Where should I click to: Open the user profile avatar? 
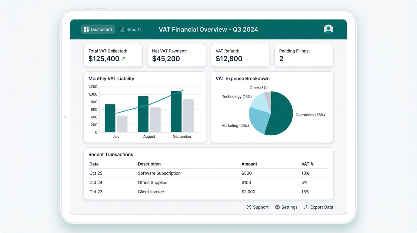(329, 29)
